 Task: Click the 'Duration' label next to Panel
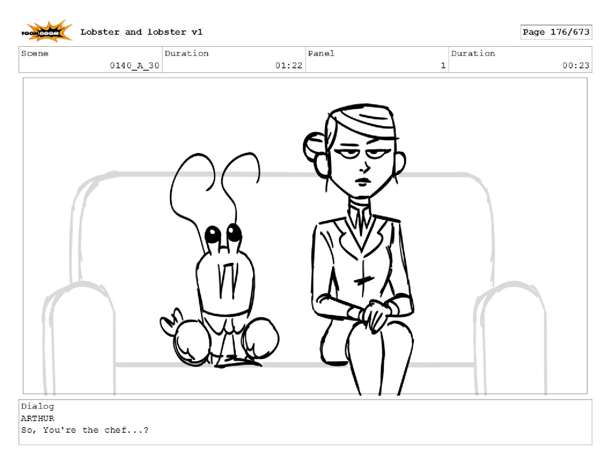pyautogui.click(x=473, y=53)
